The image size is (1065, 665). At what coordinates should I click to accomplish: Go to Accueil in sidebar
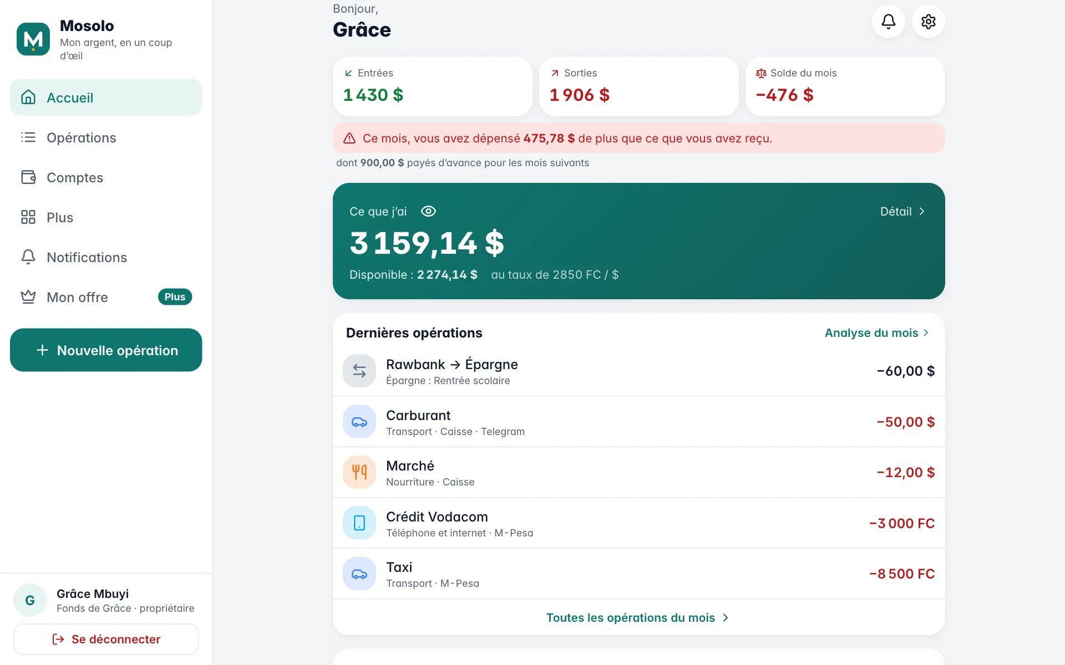pyautogui.click(x=106, y=98)
